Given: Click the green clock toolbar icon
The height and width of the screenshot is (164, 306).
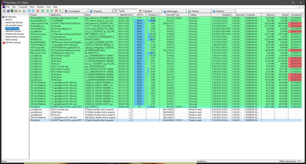Looking at the screenshot, I should click(x=24, y=11).
